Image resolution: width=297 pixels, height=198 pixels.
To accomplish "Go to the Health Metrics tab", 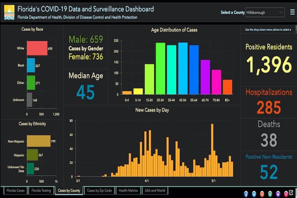I will tap(128, 190).
